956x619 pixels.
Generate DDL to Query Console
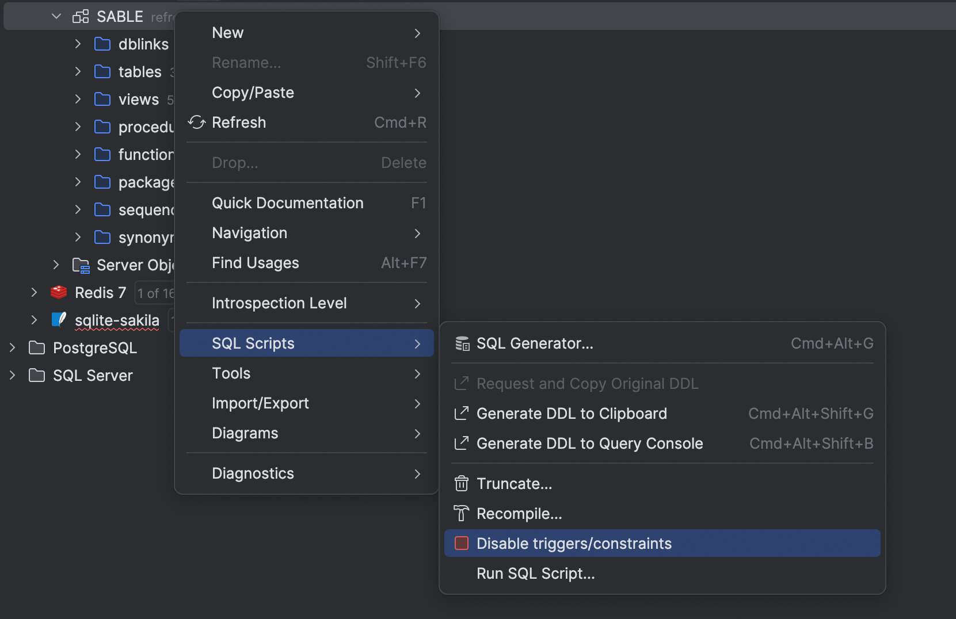(x=589, y=443)
